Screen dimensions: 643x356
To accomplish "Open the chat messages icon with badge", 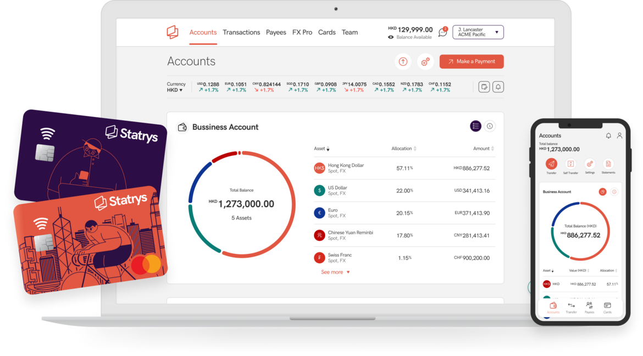I will pos(442,32).
